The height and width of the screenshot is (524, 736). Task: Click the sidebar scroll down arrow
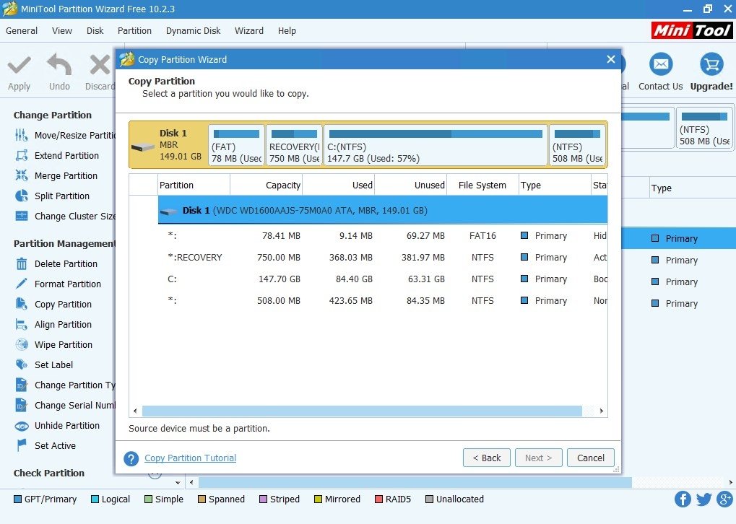pyautogui.click(x=178, y=482)
